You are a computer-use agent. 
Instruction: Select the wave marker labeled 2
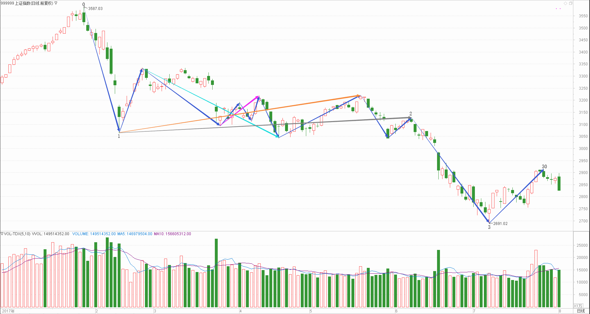pyautogui.click(x=410, y=114)
